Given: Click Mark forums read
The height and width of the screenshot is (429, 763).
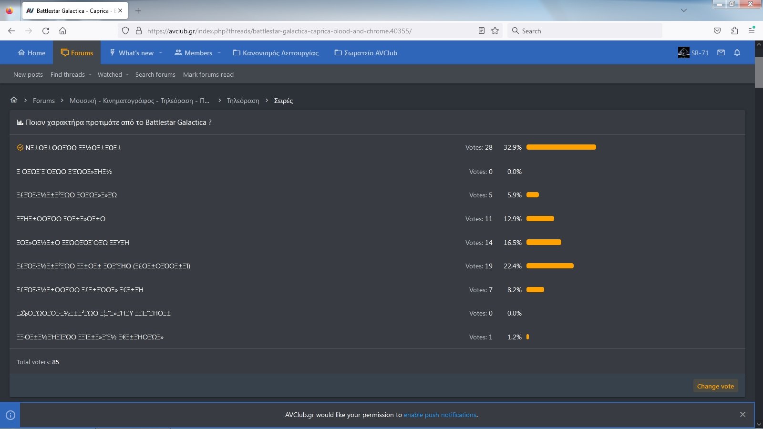Looking at the screenshot, I should pyautogui.click(x=208, y=74).
